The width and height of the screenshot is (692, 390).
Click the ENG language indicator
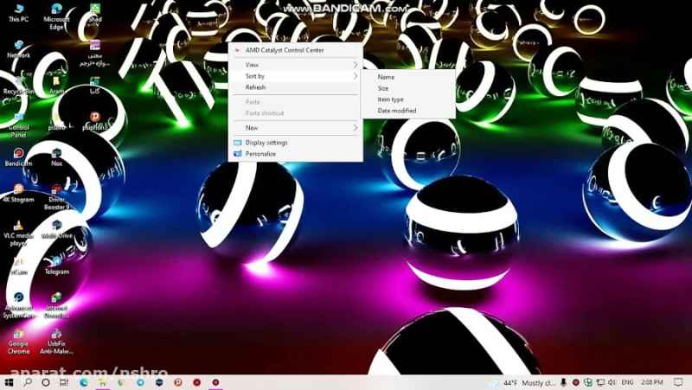627,382
